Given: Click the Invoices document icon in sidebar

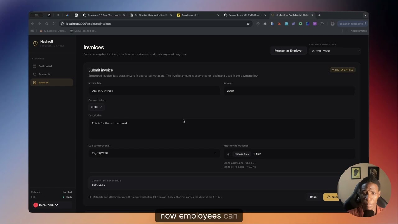Looking at the screenshot, I should click(x=35, y=82).
